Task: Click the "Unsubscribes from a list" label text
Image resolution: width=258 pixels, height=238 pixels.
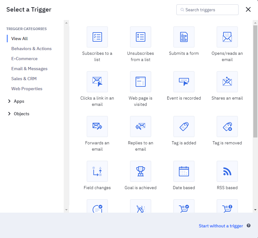Action: tap(141, 56)
